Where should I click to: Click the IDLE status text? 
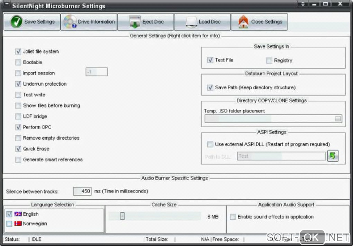tap(36, 239)
